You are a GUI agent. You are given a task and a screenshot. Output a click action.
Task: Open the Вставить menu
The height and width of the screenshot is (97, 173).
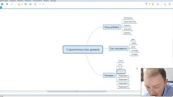pos(20,1)
